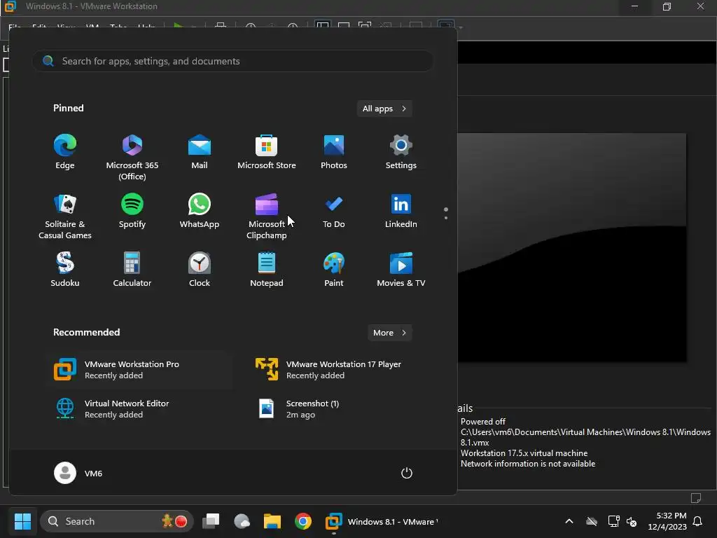Screen dimensions: 717x538
Task: Click the 'Powered off' status text in VMware details
Action: coord(483,421)
